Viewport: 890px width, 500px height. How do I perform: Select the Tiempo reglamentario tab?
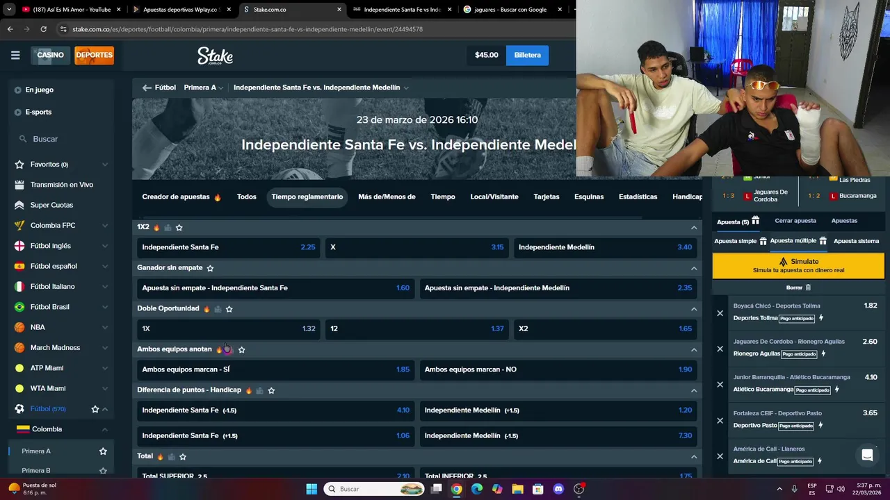[x=307, y=197]
